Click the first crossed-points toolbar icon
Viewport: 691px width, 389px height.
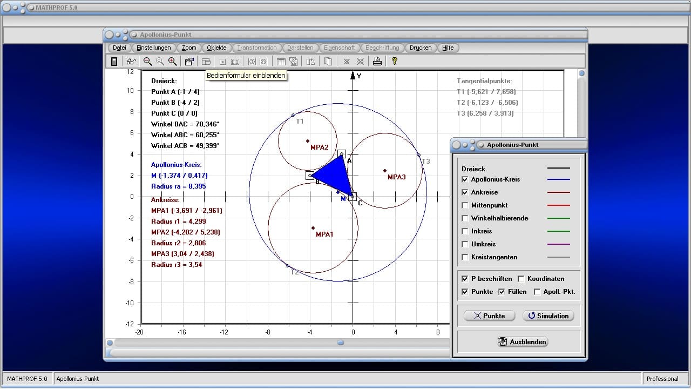(x=347, y=62)
